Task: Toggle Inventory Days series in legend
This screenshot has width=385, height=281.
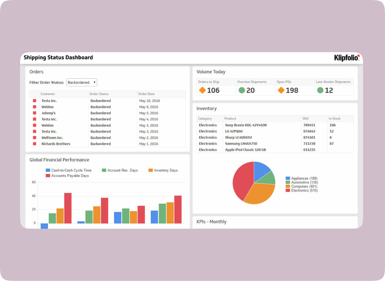Action: point(163,170)
